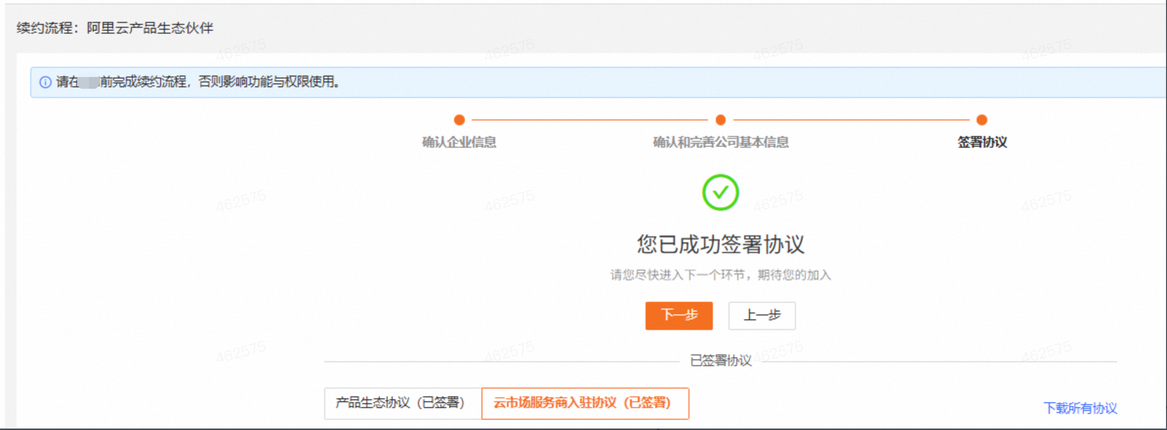Click the renewal deadline notice text

coord(198,82)
